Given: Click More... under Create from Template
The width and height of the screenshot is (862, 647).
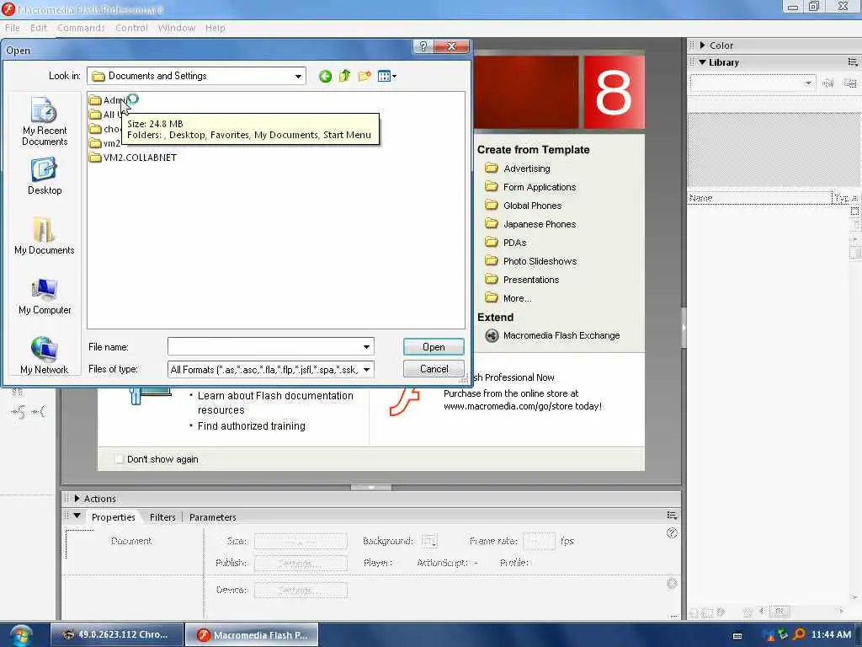Looking at the screenshot, I should pyautogui.click(x=508, y=298).
